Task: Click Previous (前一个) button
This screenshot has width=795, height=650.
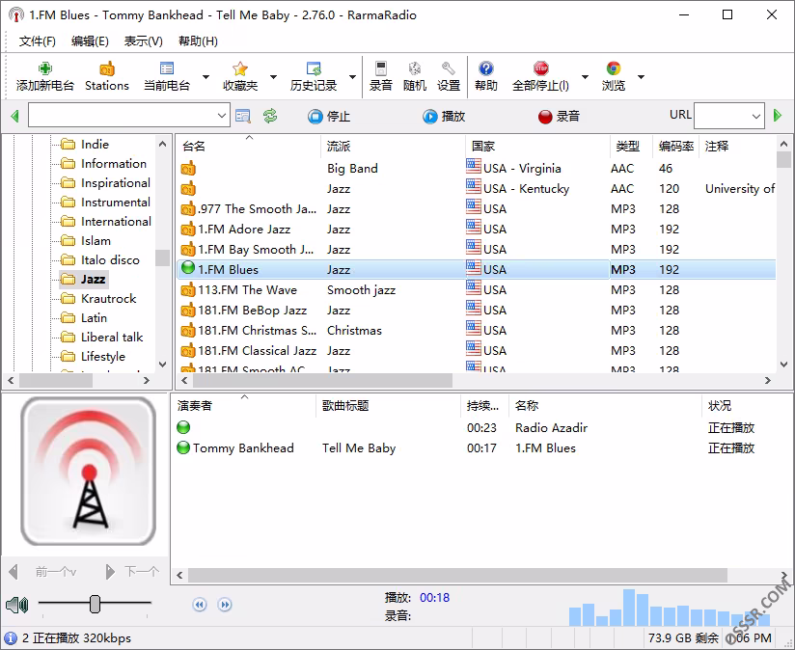Action: [x=43, y=572]
